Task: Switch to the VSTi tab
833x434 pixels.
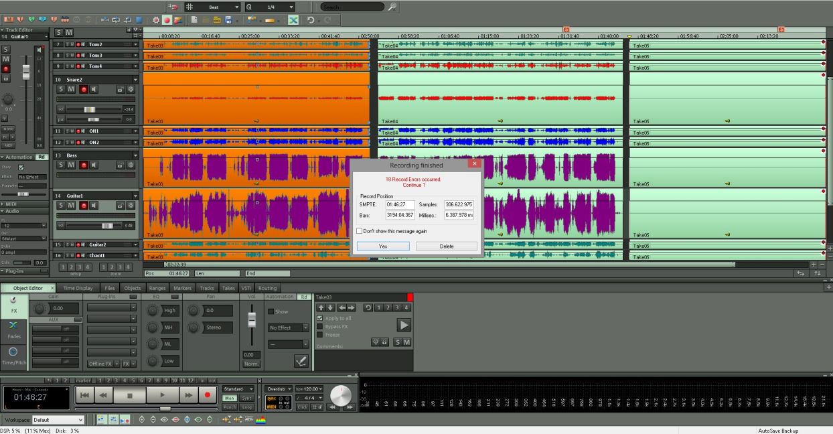Action: tap(246, 288)
